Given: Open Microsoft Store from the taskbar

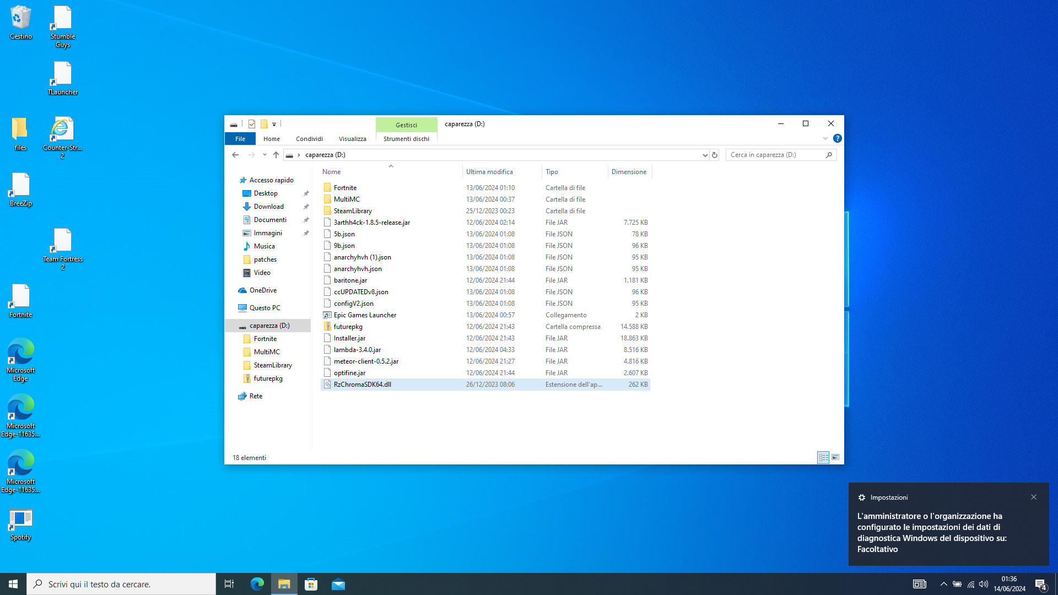Looking at the screenshot, I should point(311,584).
